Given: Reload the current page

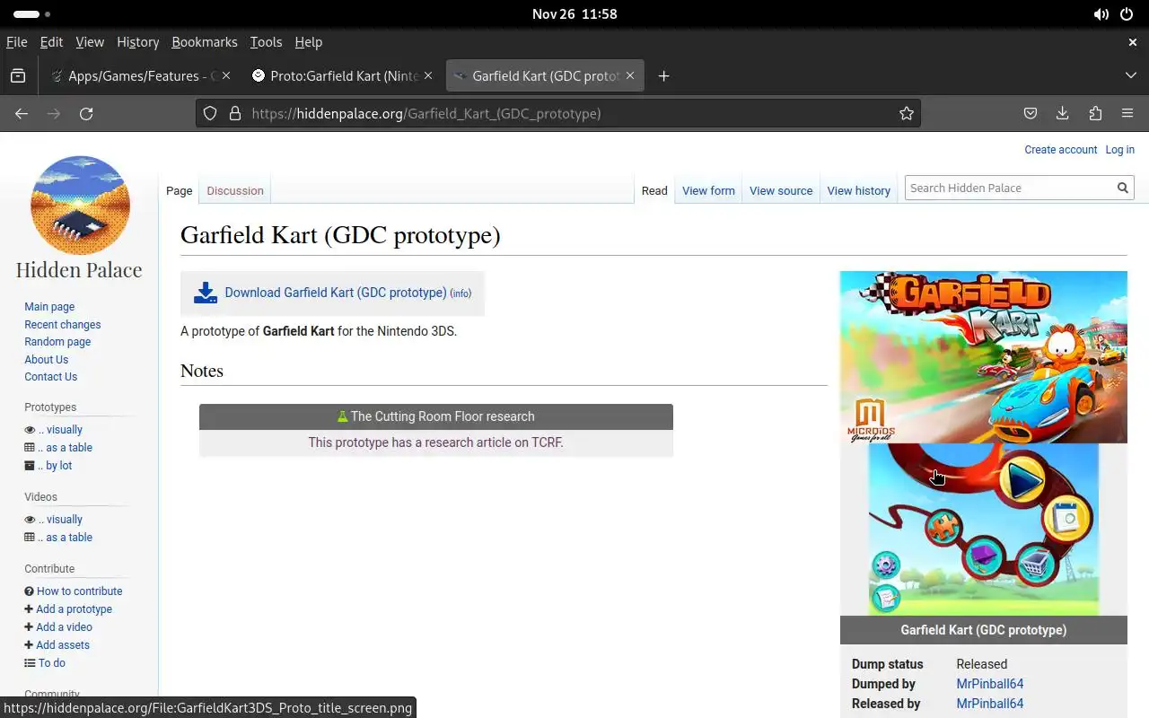Looking at the screenshot, I should click(86, 113).
